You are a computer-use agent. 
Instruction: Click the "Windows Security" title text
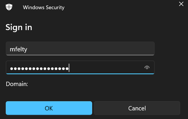(x=44, y=7)
